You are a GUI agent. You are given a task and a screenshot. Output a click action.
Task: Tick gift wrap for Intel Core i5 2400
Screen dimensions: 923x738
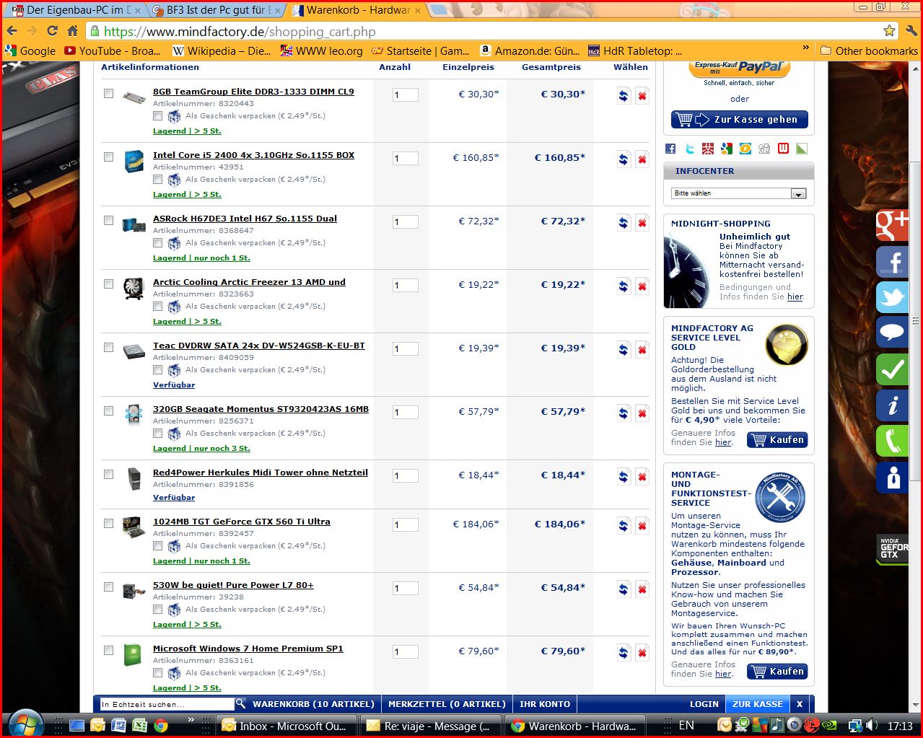tap(157, 179)
